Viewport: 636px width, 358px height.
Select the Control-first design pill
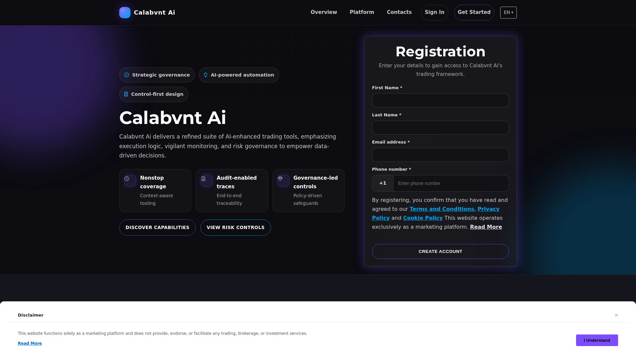154,94
